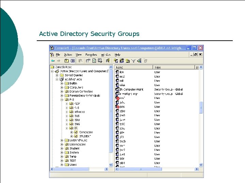Click the Up One Level toolbar icon
This screenshot has height=183, width=245.
[67, 61]
